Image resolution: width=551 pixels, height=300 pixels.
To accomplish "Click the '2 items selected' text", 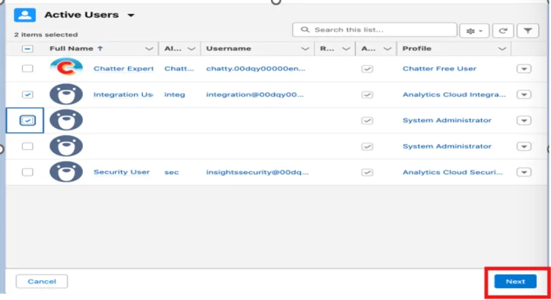I will pos(46,34).
